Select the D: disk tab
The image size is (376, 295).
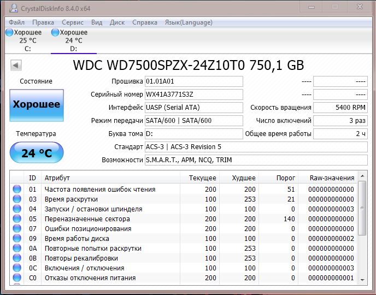tap(73, 40)
